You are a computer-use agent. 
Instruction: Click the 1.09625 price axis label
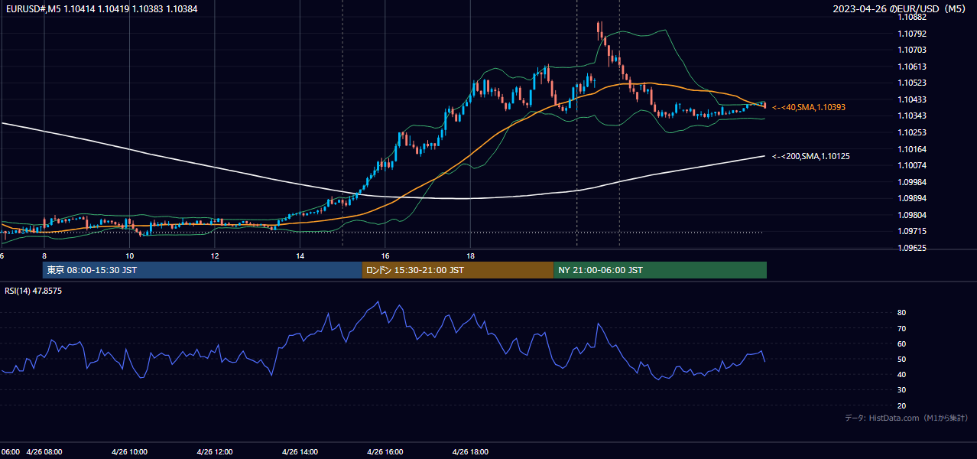[x=911, y=248]
